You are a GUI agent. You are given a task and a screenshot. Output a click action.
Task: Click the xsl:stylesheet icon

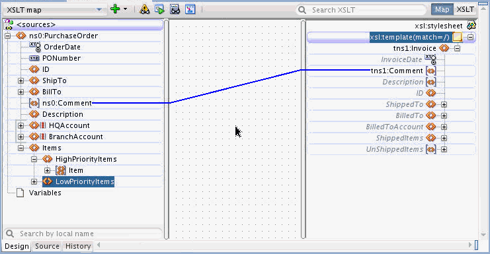click(471, 25)
